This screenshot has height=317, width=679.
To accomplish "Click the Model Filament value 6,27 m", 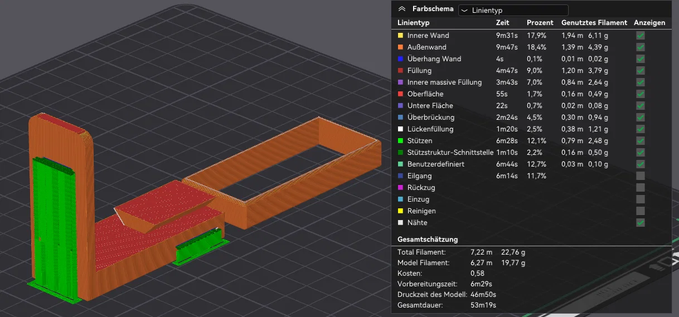I will pyautogui.click(x=483, y=262).
